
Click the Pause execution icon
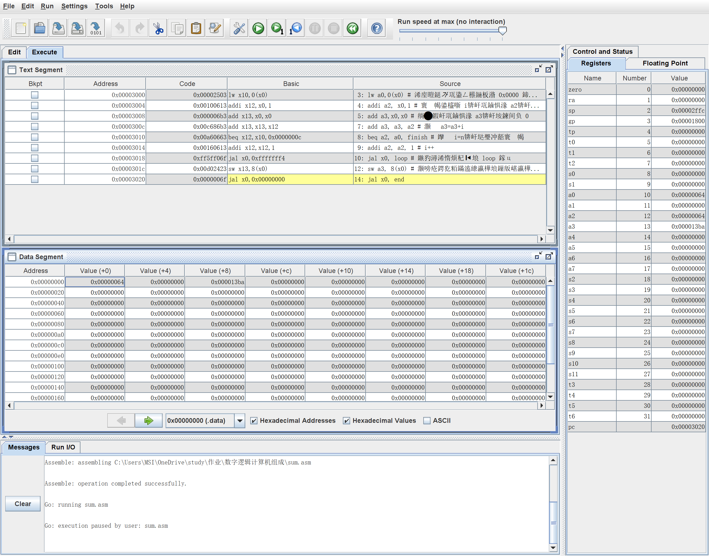click(x=315, y=28)
